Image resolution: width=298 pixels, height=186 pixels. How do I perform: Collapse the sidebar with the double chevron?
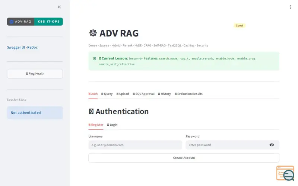[59, 7]
